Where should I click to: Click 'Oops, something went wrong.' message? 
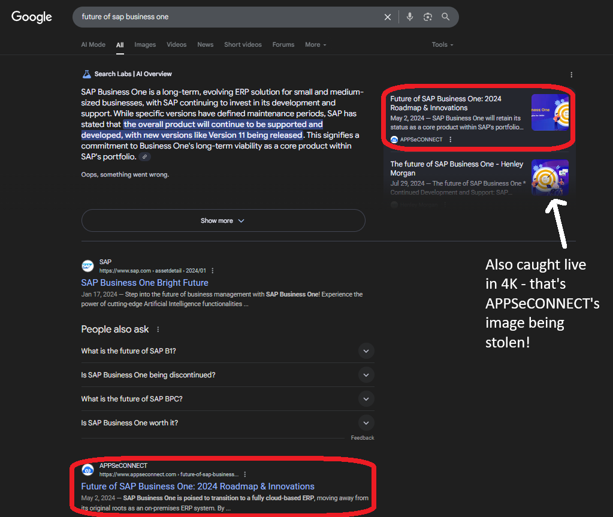click(125, 175)
